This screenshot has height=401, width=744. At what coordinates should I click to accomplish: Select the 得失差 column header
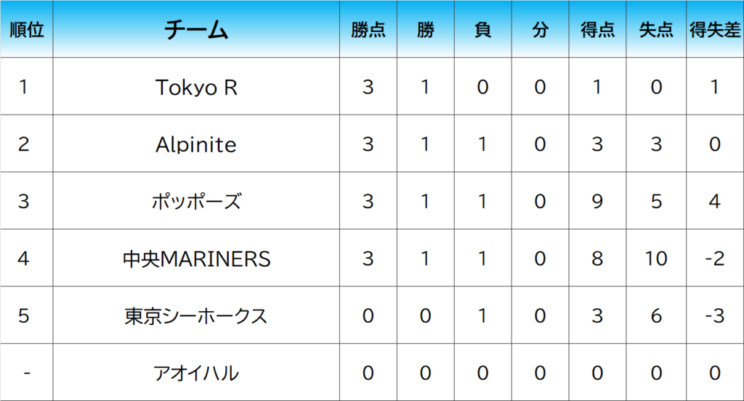pyautogui.click(x=715, y=30)
